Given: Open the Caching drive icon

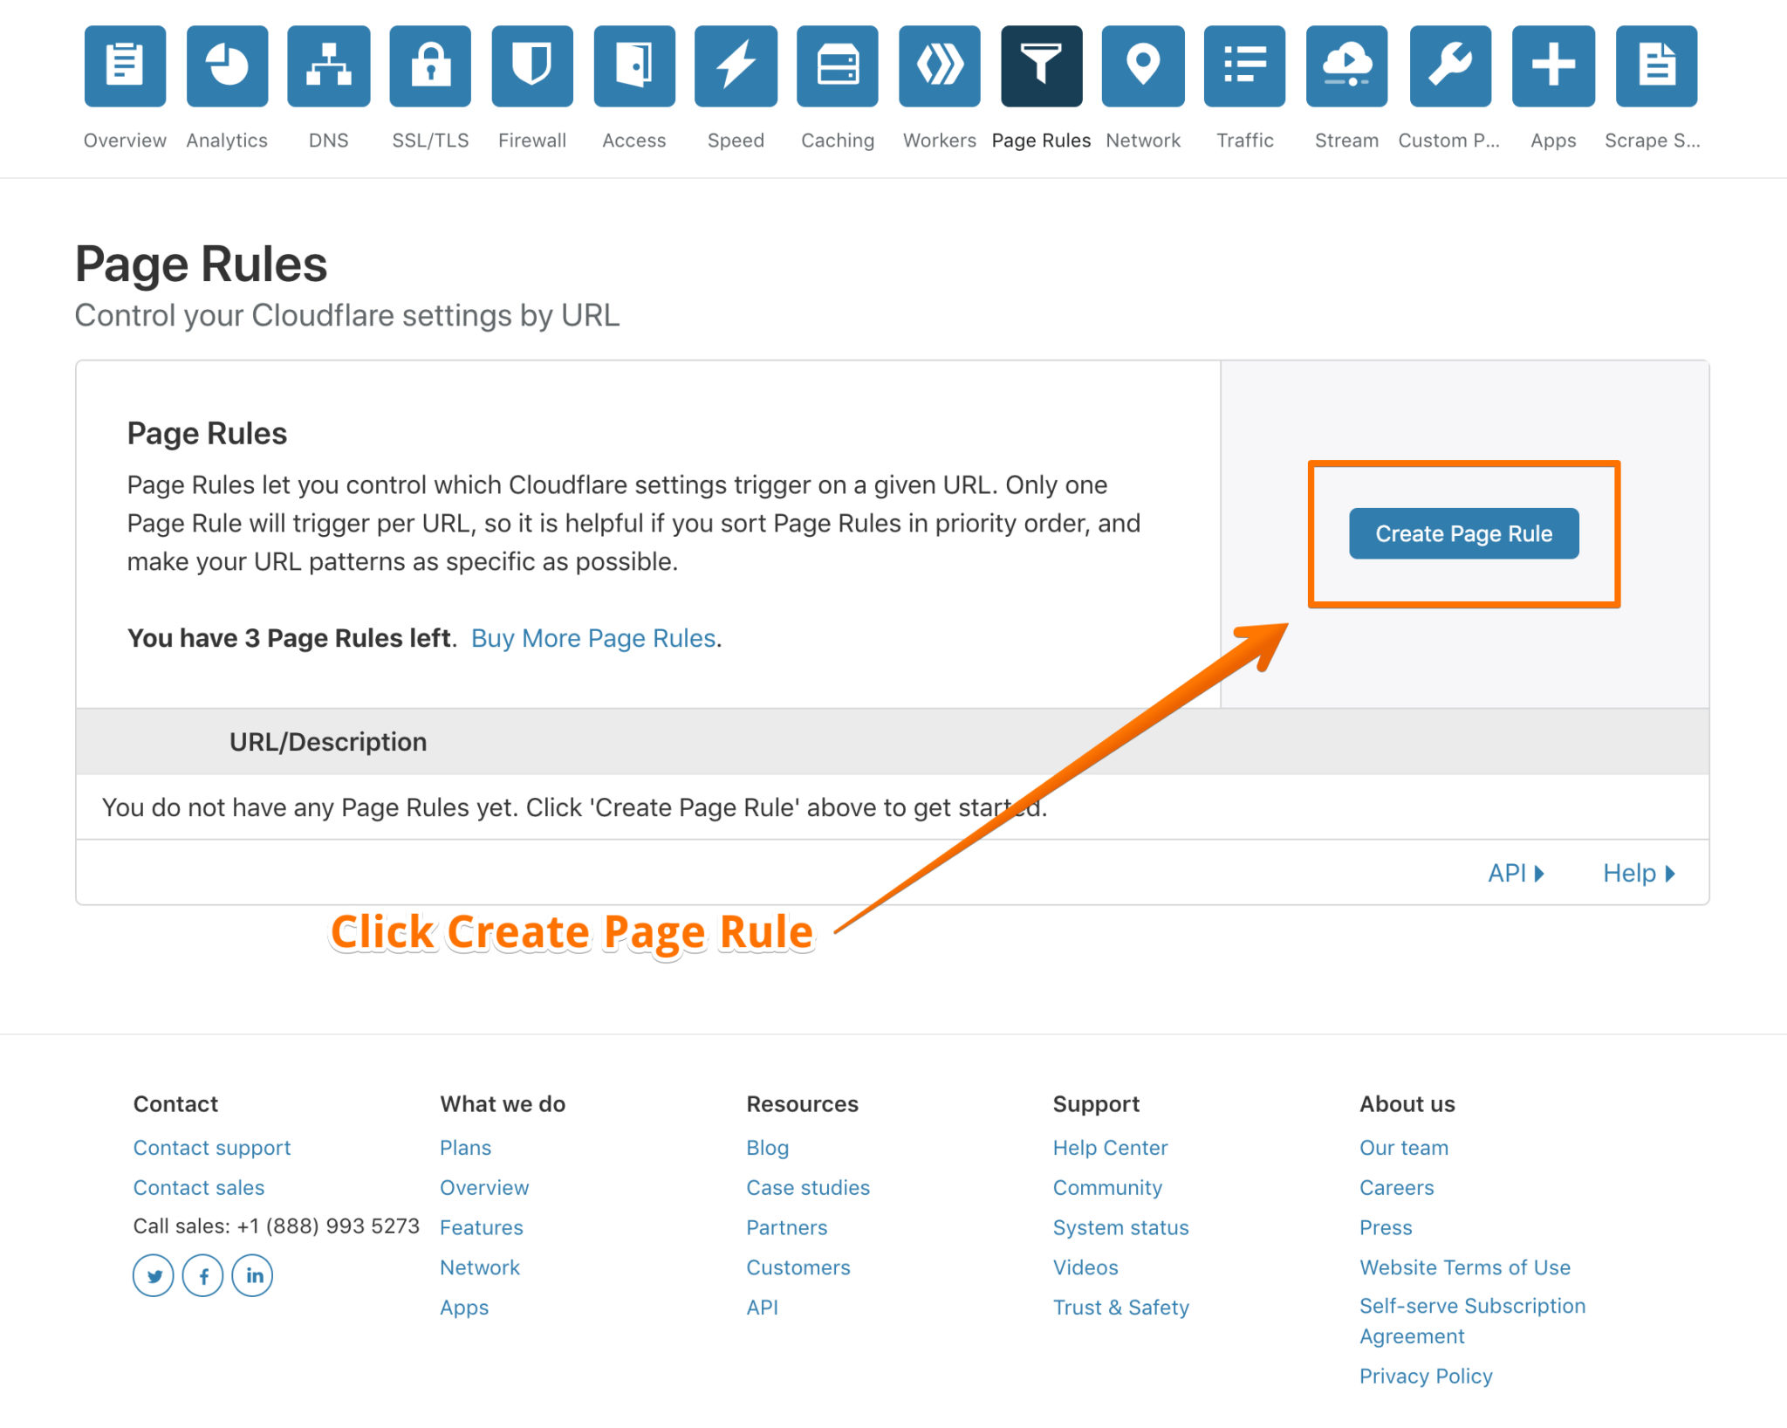Looking at the screenshot, I should click(x=838, y=66).
